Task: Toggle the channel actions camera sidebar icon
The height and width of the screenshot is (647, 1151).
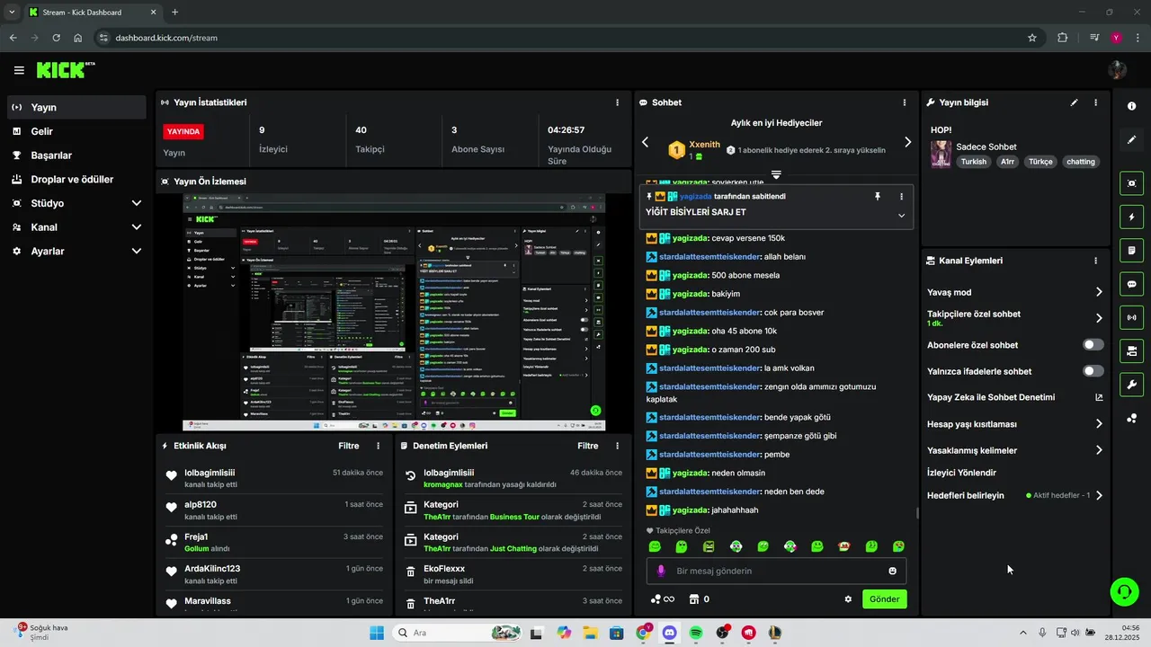Action: point(1131,350)
